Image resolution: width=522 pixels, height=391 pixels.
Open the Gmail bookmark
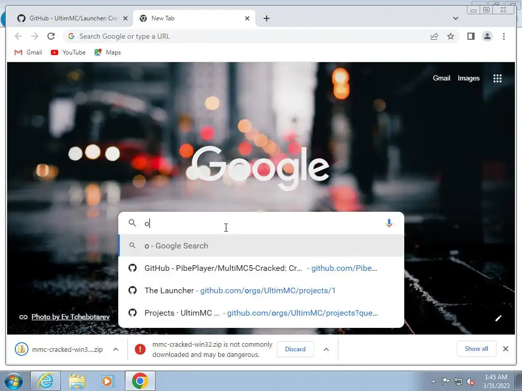tap(29, 52)
